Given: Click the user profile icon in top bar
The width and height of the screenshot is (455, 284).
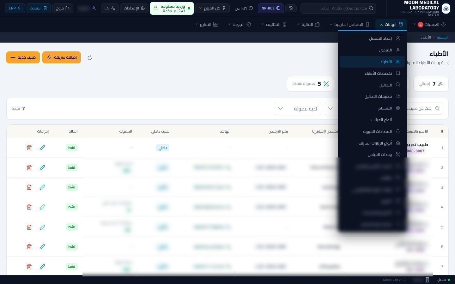Looking at the screenshot, I should [94, 8].
